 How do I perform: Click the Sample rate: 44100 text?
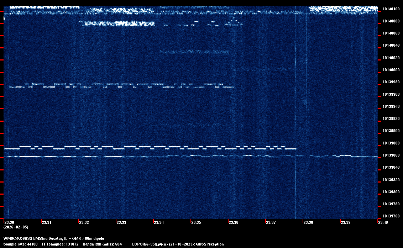[x=20, y=244]
